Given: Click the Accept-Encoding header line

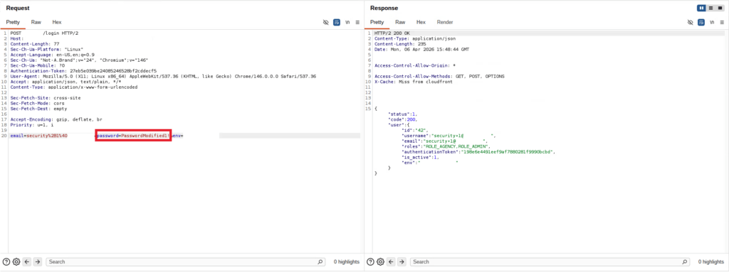Looking at the screenshot, I should click(x=56, y=119).
